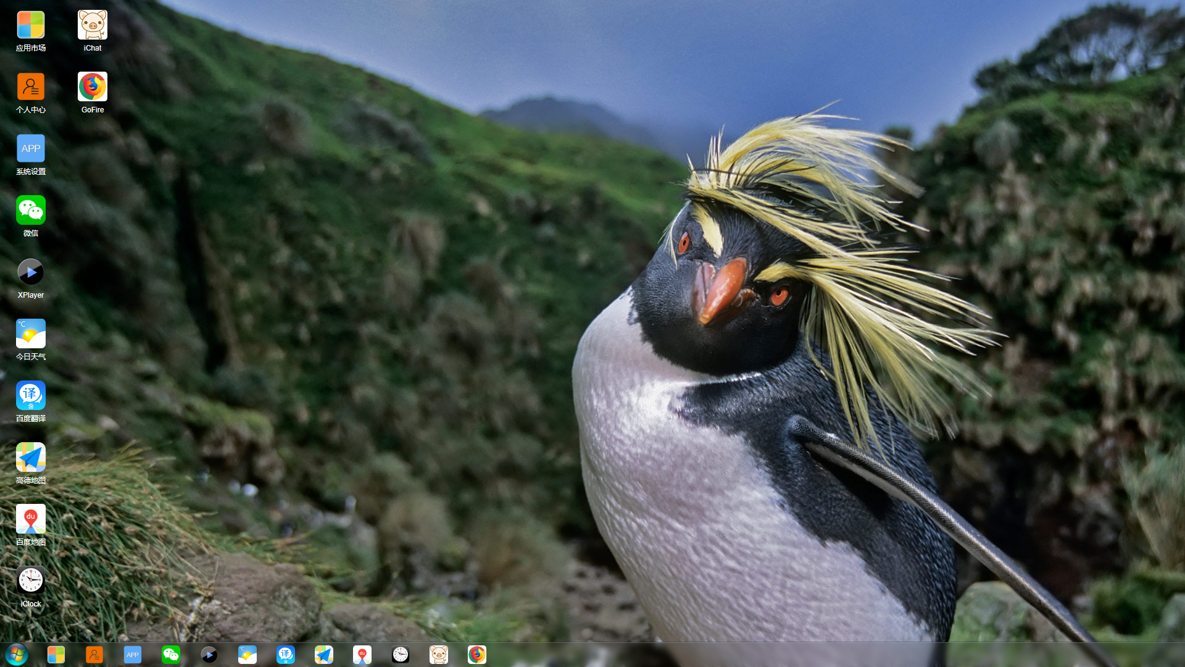Screen dimensions: 1185x667
Task: Launch GoFire browser desktop icon
Action: (x=93, y=87)
